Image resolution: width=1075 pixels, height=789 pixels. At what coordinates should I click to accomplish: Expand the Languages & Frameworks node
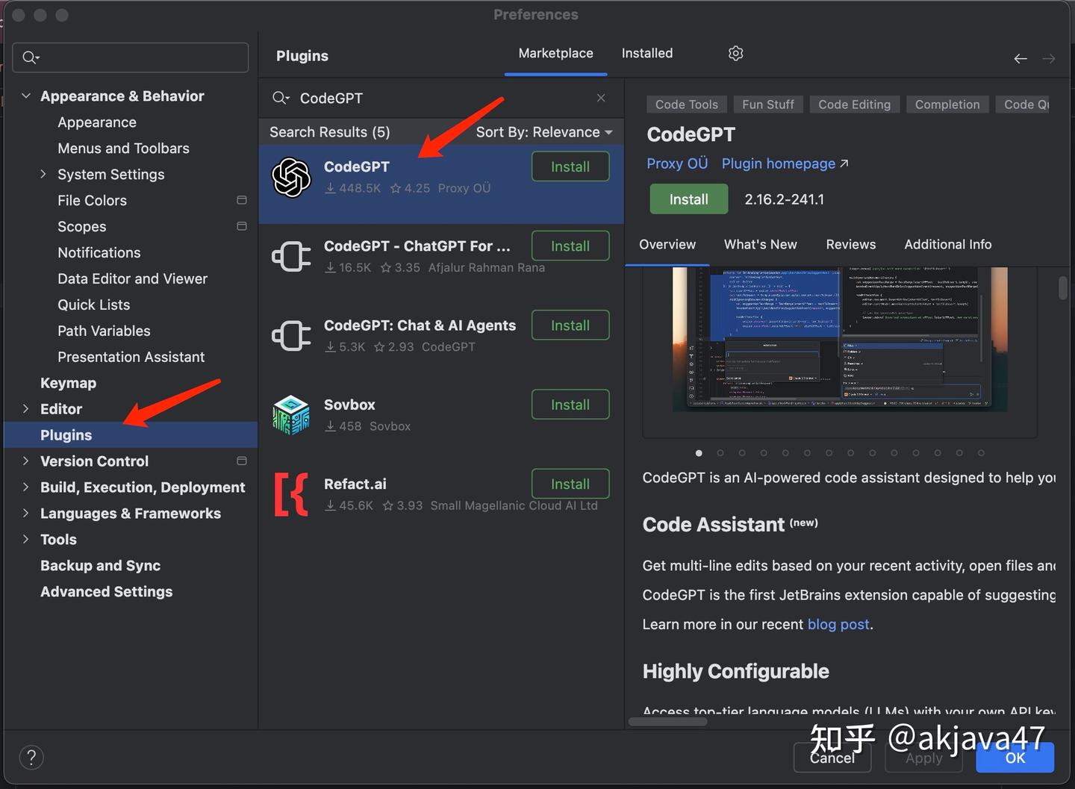[x=26, y=513]
